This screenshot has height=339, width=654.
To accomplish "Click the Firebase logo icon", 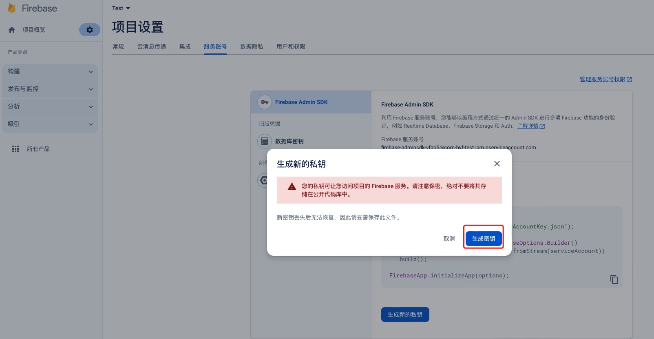I will (x=12, y=8).
